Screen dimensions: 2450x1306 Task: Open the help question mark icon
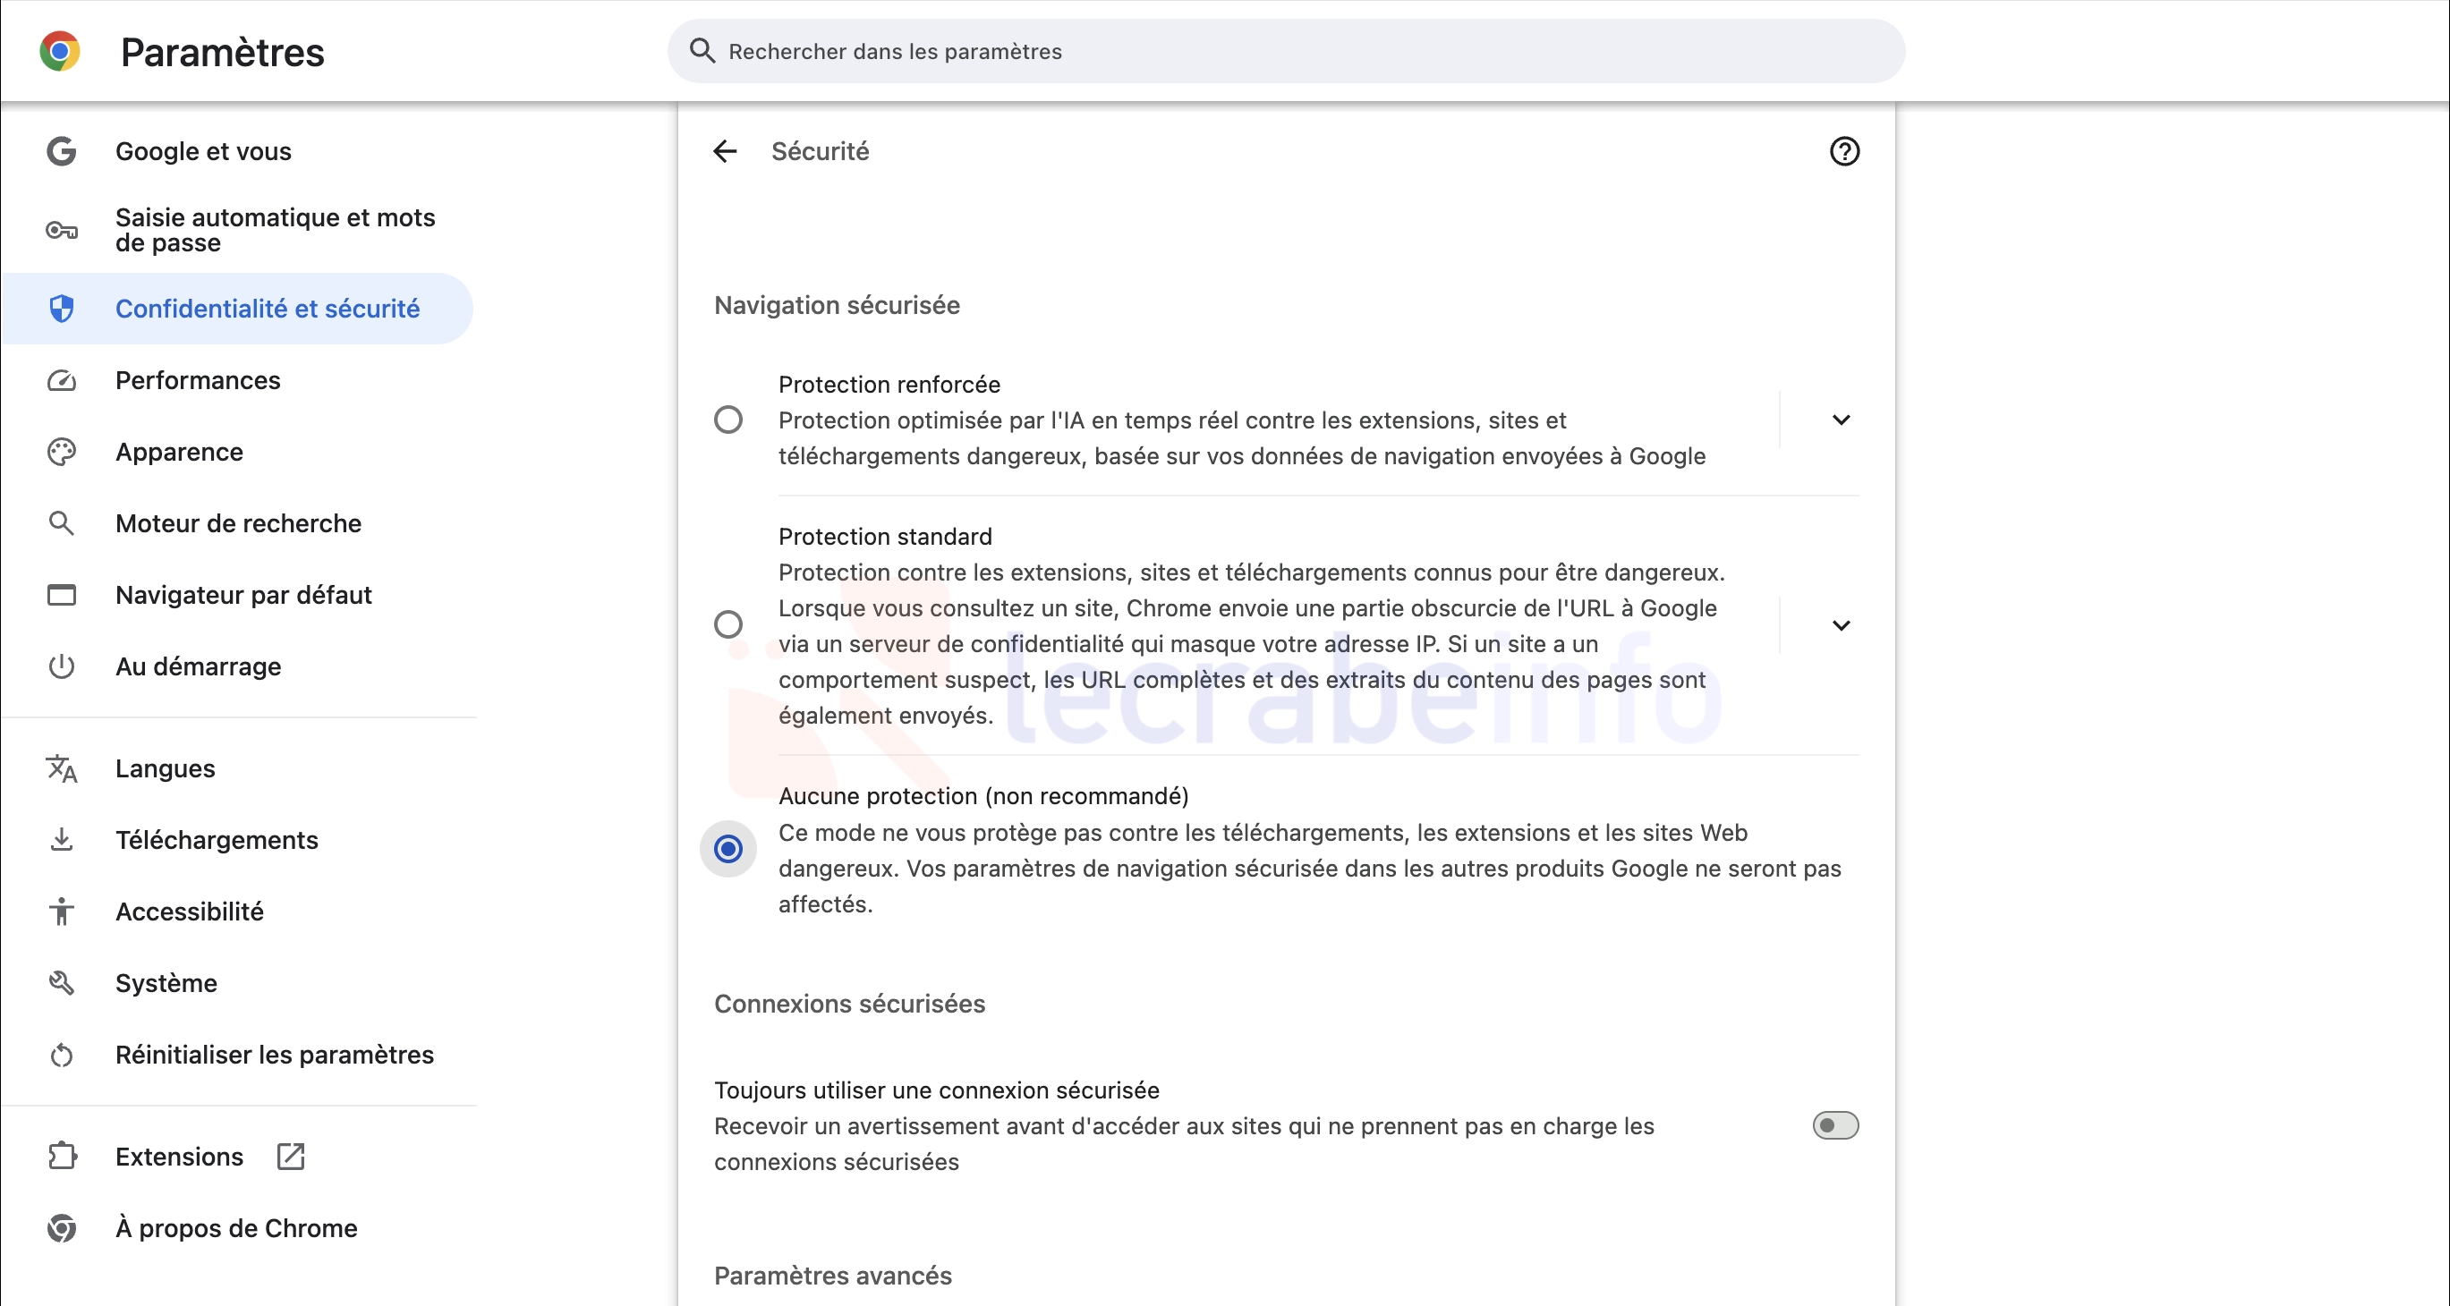(1844, 151)
